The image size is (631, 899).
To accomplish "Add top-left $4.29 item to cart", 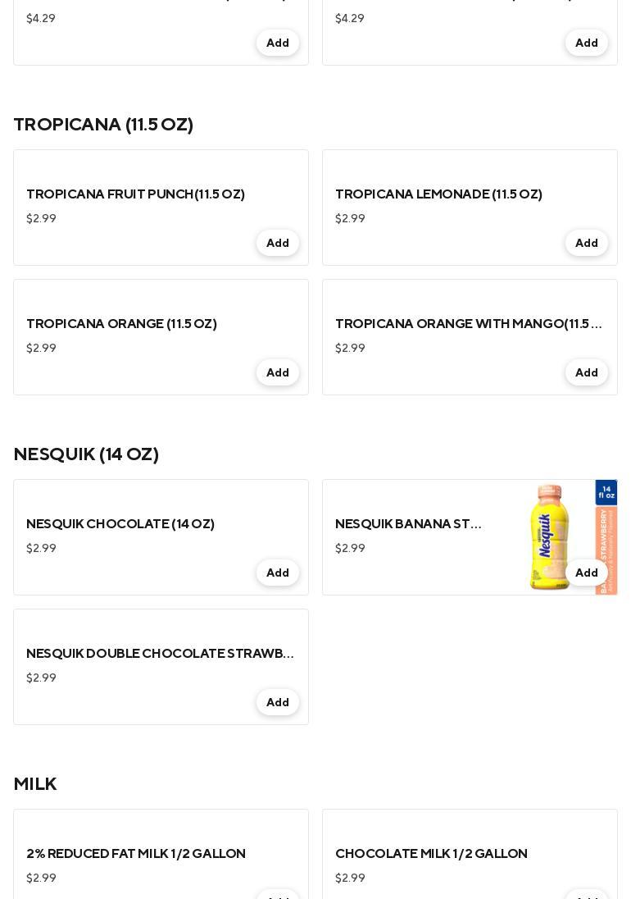I will [x=278, y=43].
